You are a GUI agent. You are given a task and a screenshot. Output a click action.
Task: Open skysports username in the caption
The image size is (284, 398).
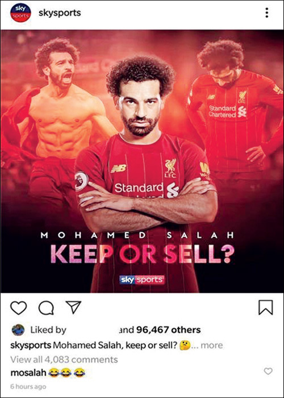click(31, 345)
